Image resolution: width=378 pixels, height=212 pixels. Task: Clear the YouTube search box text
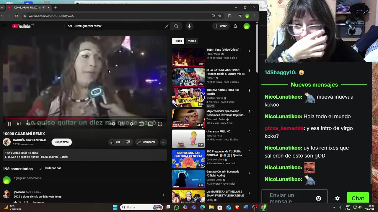[167, 26]
